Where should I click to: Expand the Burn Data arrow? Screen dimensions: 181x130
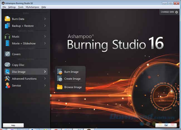45,19
